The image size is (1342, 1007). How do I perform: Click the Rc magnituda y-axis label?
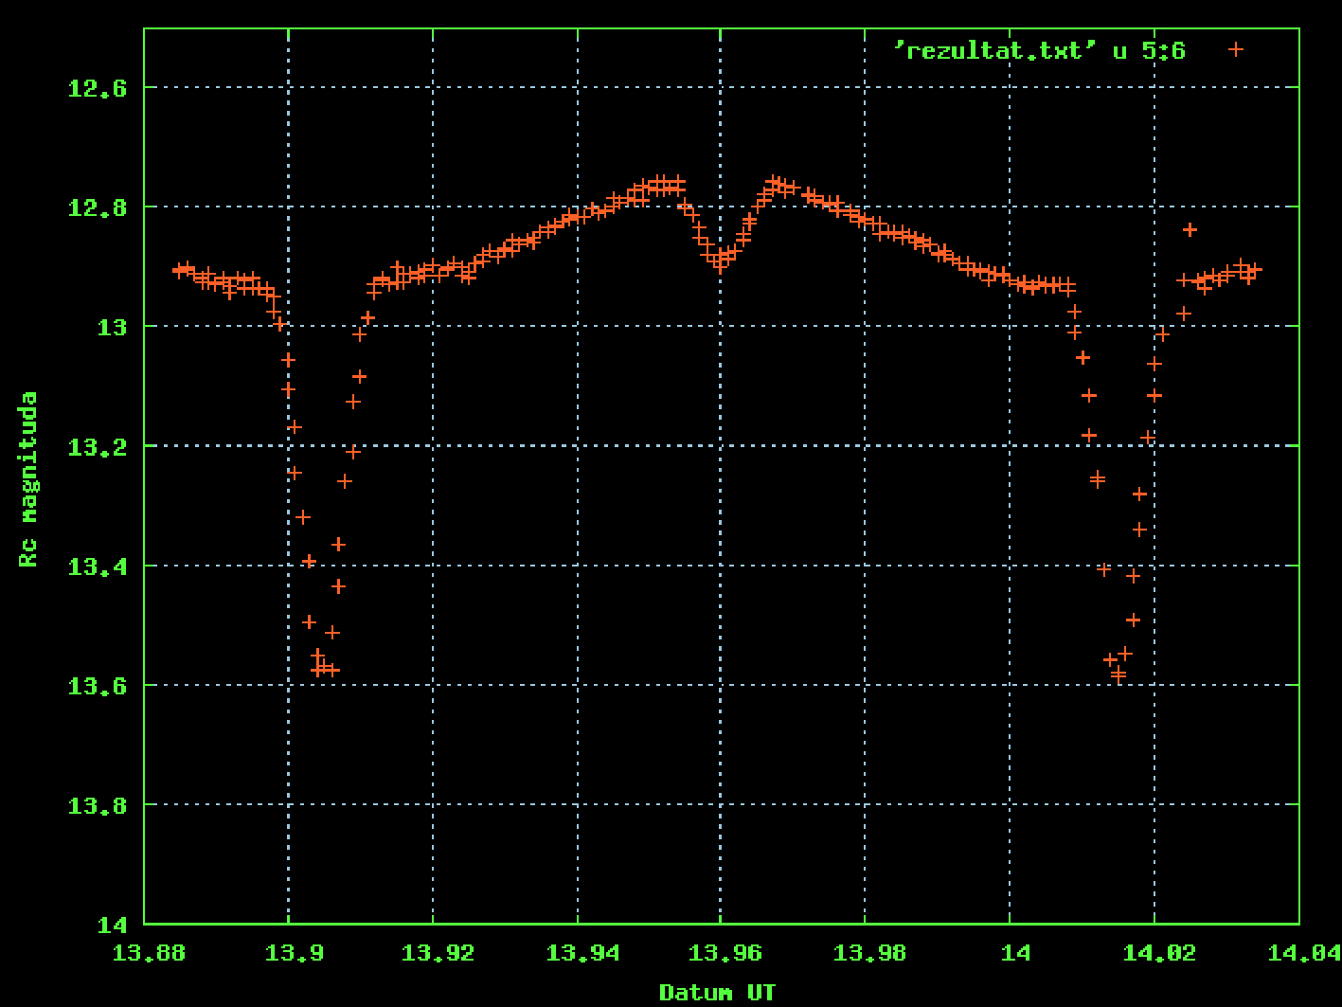(x=29, y=479)
